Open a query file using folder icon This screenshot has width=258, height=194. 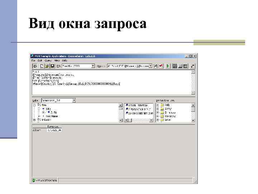pos(47,66)
